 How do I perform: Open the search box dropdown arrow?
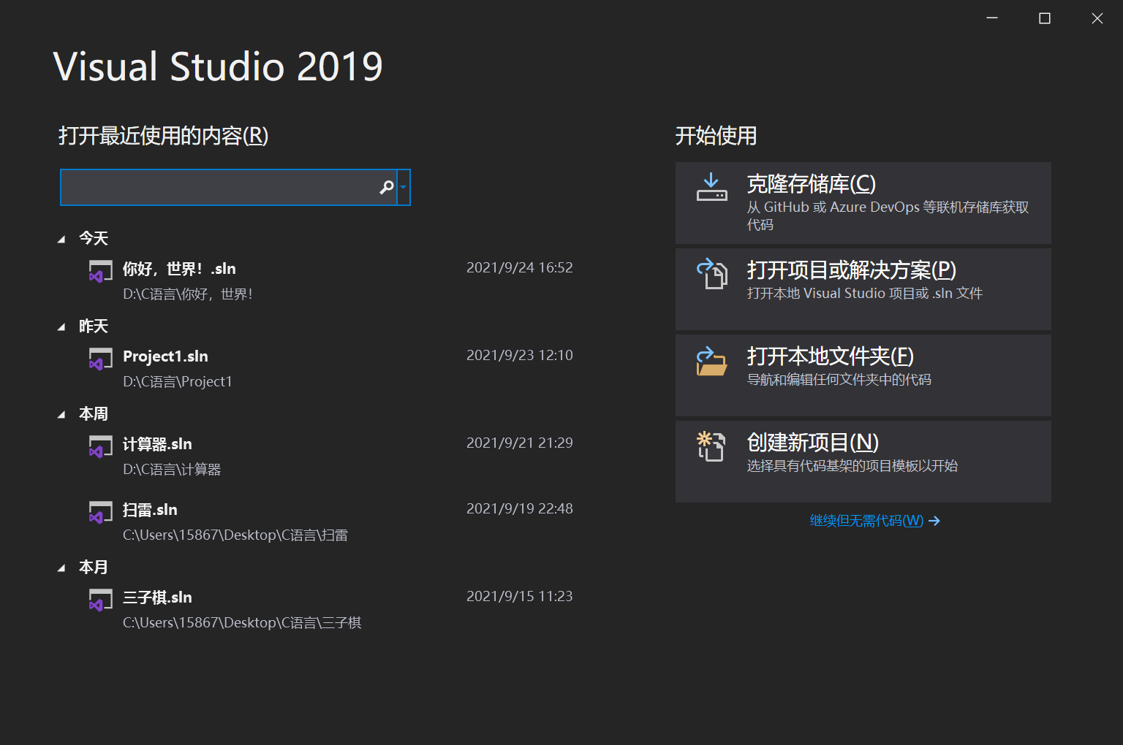pos(403,188)
